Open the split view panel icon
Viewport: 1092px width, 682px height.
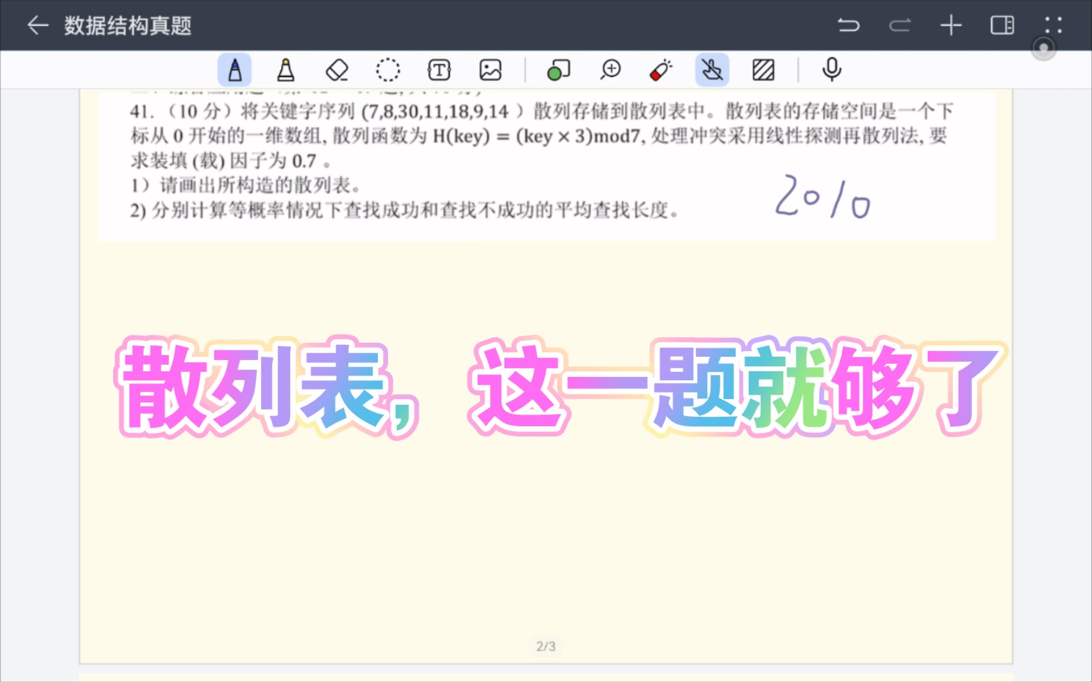[x=1002, y=25]
